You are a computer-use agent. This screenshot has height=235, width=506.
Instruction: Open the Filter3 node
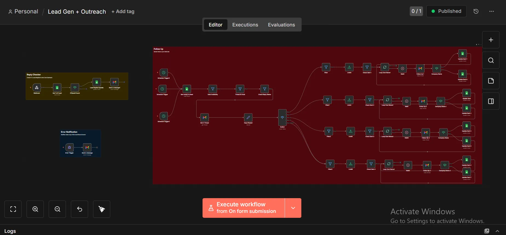[330, 164]
